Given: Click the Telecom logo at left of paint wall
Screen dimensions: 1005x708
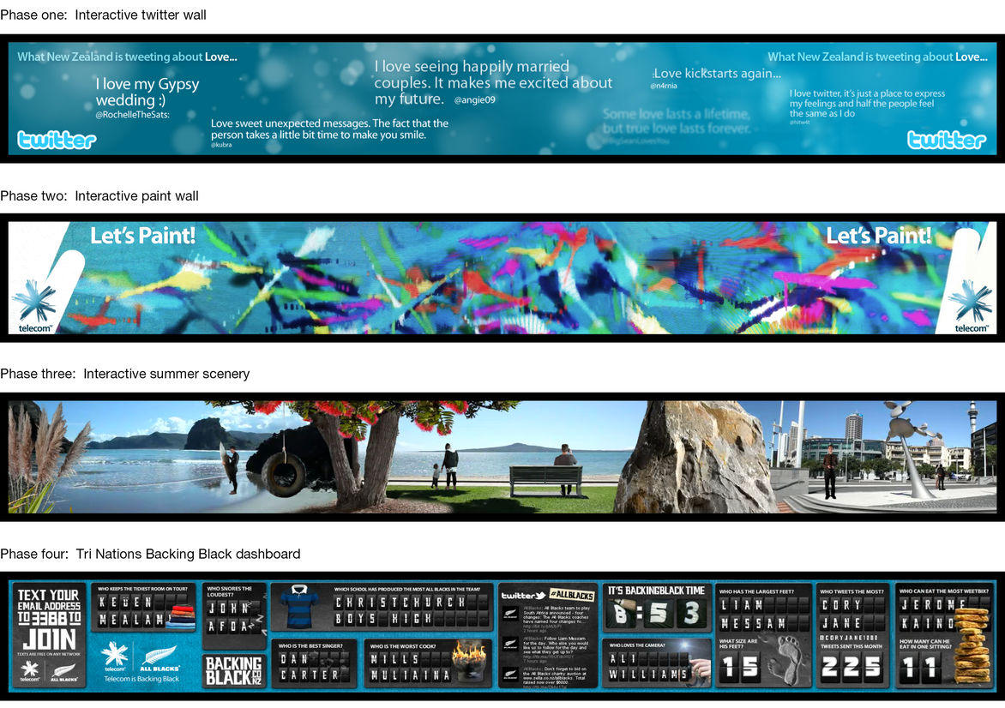Looking at the screenshot, I should click(35, 306).
